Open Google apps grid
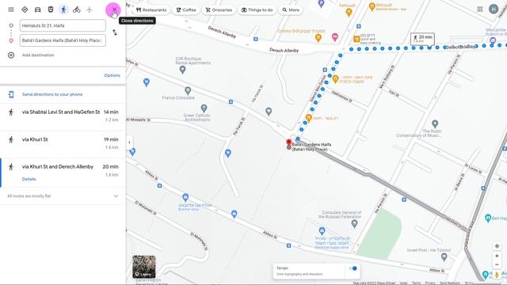 (x=480, y=9)
